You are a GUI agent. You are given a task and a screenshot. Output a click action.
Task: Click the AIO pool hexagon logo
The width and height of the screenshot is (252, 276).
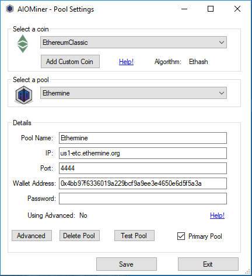(x=24, y=95)
